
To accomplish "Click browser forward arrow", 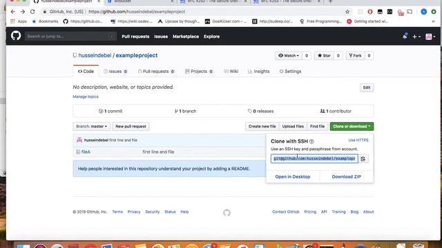I will click(x=23, y=12).
